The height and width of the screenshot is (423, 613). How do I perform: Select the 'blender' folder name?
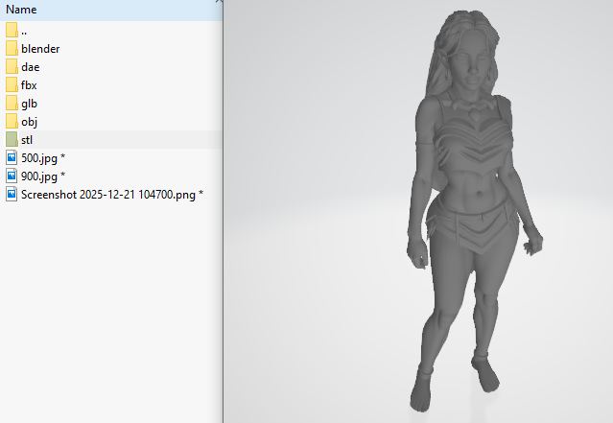(40, 49)
